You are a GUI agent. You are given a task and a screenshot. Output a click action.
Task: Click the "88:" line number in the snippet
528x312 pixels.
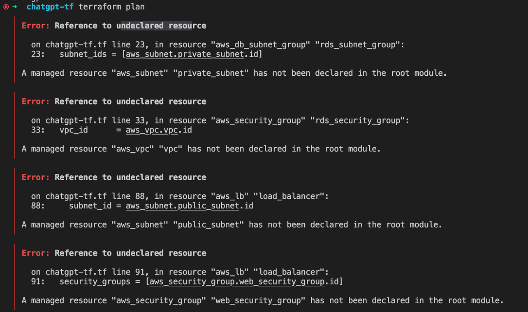coord(38,206)
